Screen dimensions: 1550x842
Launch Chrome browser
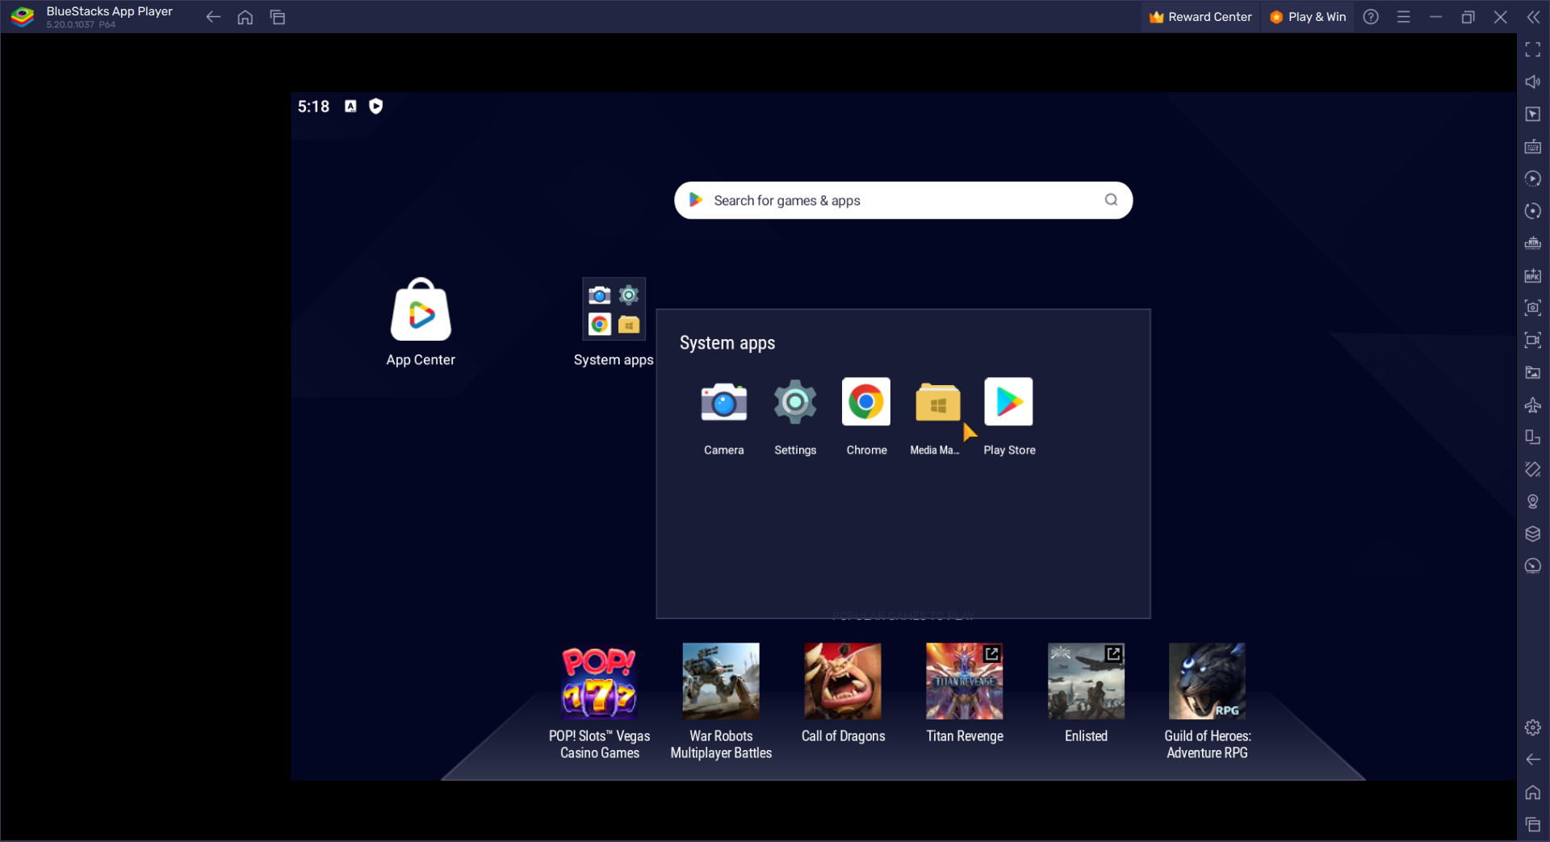pyautogui.click(x=866, y=401)
